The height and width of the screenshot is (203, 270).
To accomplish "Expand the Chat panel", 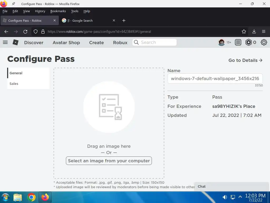I will click(232, 187).
